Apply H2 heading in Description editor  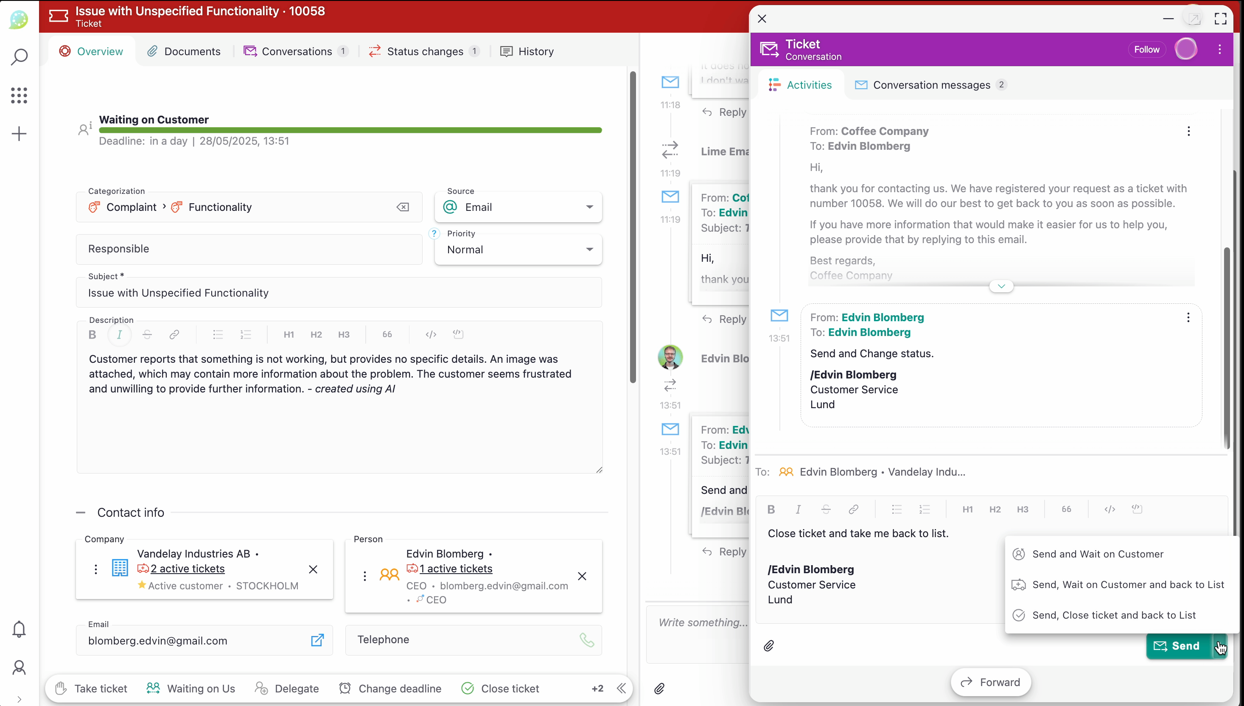[316, 335]
